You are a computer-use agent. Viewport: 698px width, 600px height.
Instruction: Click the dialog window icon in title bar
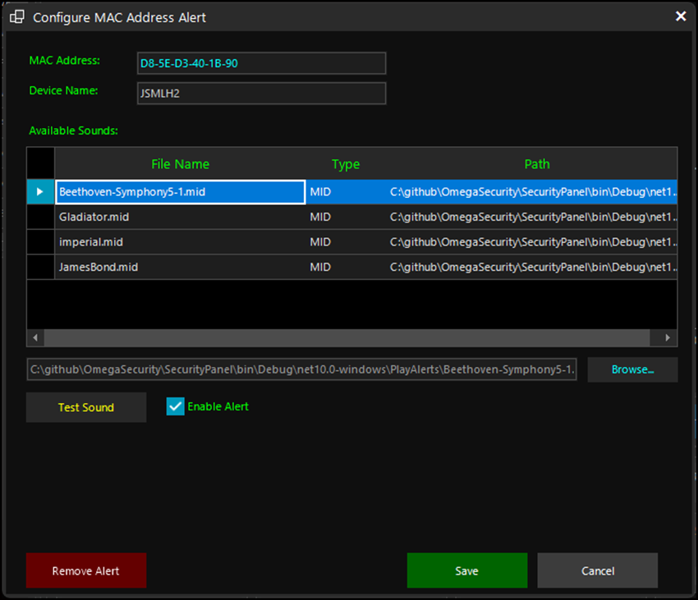click(x=16, y=16)
